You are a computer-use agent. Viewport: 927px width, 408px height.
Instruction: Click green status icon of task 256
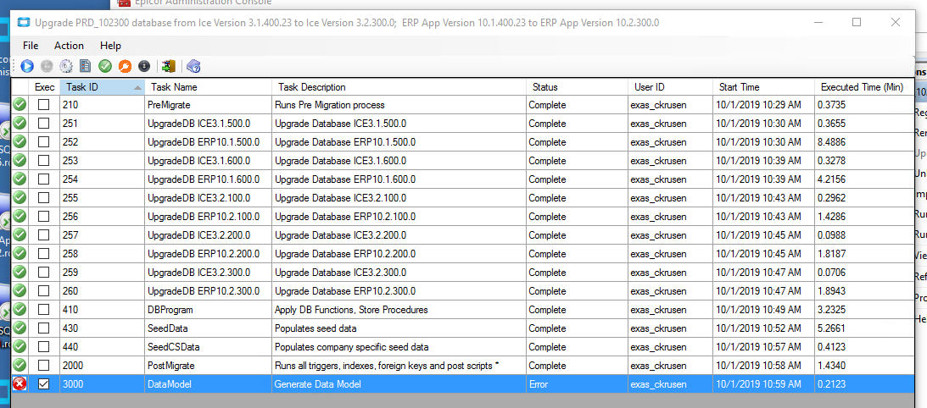coord(20,216)
